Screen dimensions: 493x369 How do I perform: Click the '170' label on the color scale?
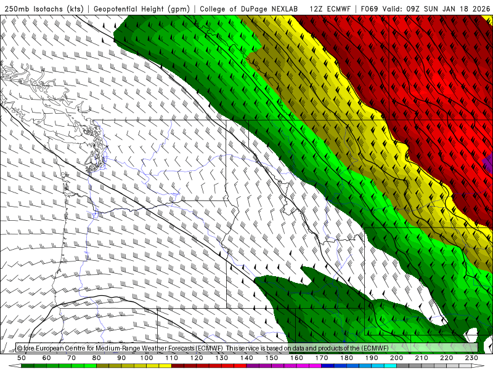coord(322,358)
